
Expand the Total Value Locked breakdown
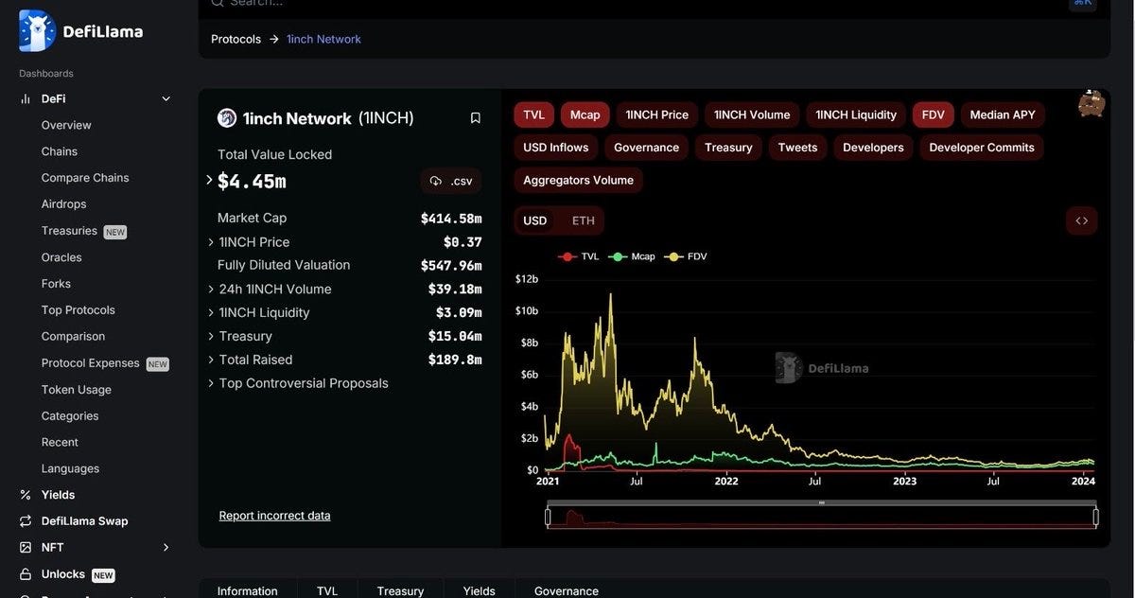pyautogui.click(x=210, y=180)
